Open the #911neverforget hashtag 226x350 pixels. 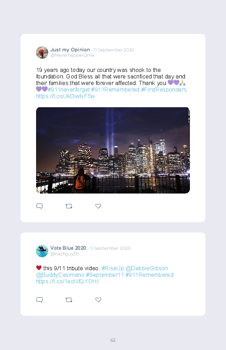[x=69, y=89]
